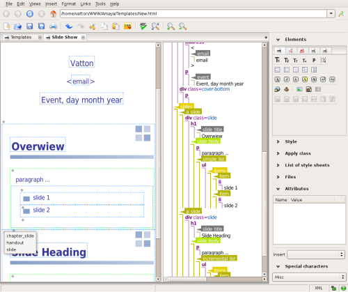The width and height of the screenshot is (348, 292).
Task: Click the scissors cut icon
Action: (93, 26)
